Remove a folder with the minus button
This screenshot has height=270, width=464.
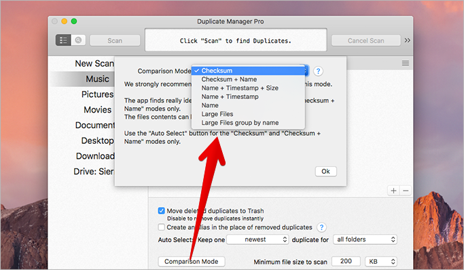pos(406,191)
